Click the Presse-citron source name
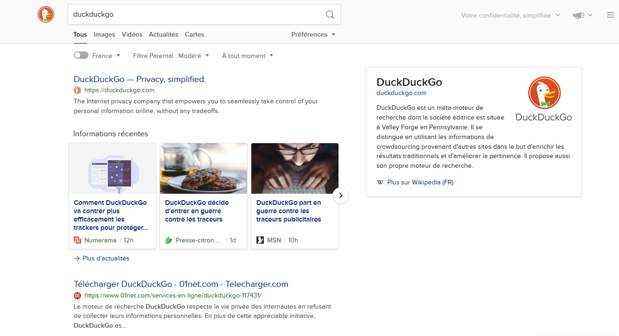The width and height of the screenshot is (619, 336). pos(198,240)
